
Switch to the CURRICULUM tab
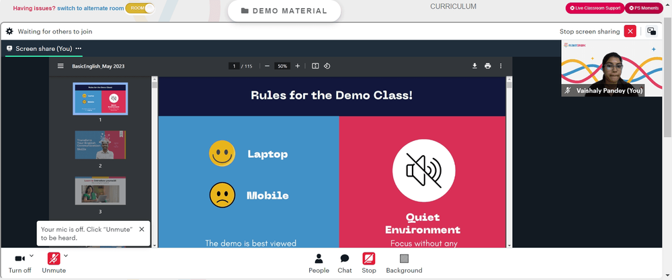[454, 7]
